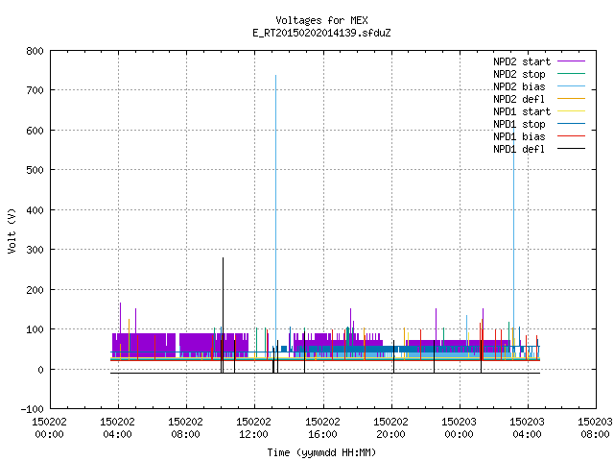The image size is (614, 461).
Task: Click the NPD2 bias legend label
Action: tap(519, 86)
